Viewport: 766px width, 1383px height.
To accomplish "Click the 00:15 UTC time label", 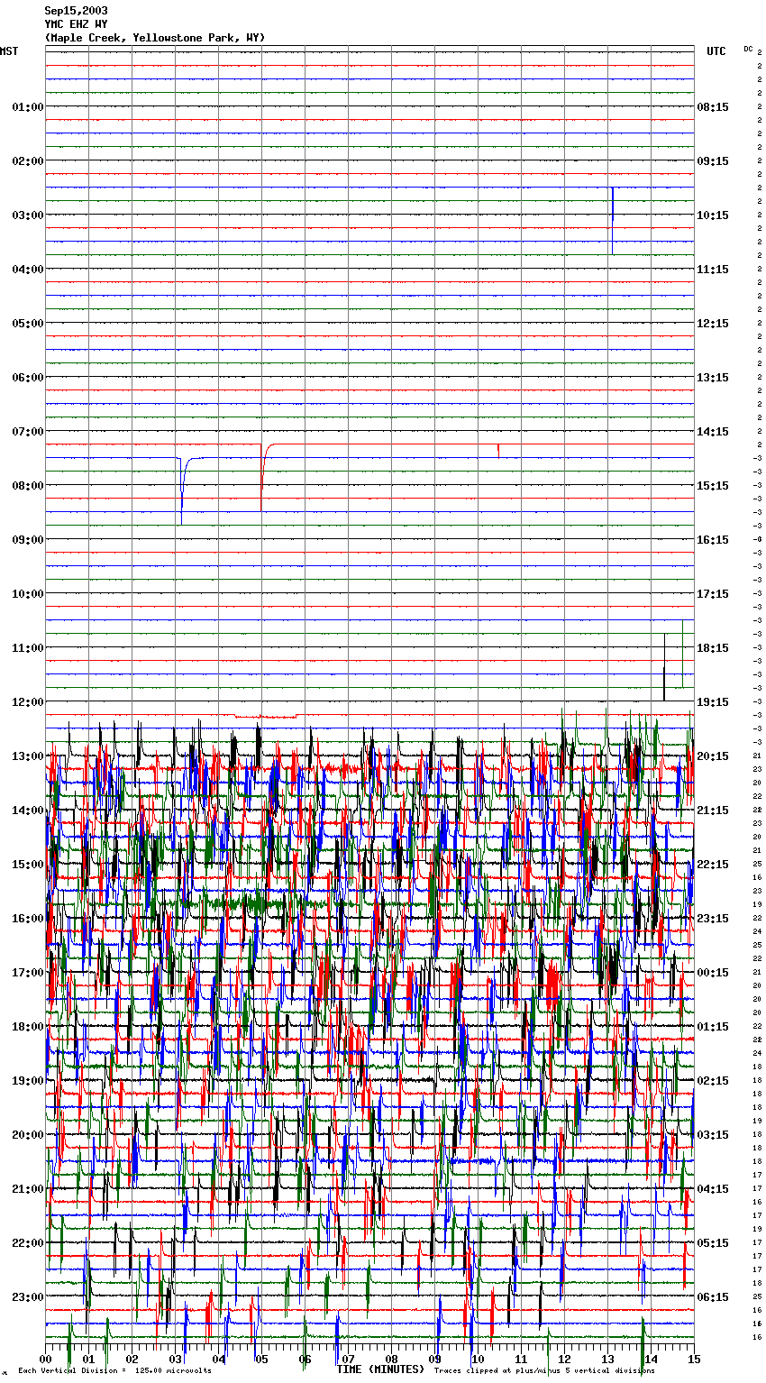I will (x=713, y=973).
